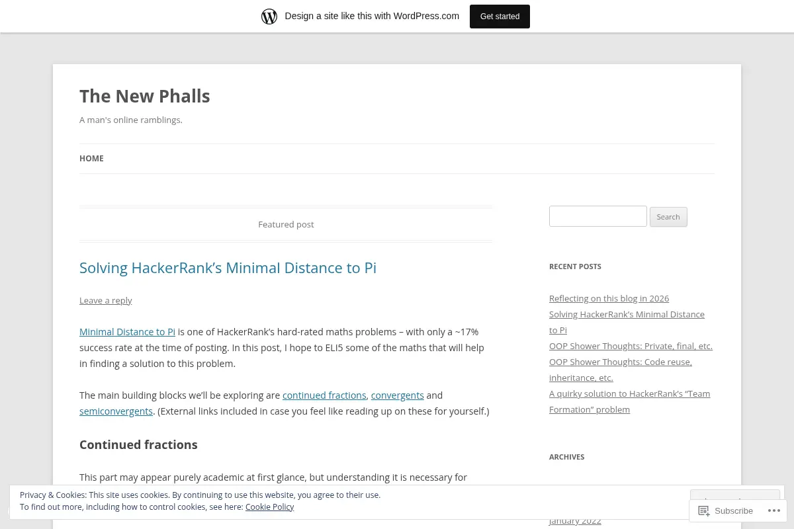Image resolution: width=794 pixels, height=529 pixels.
Task: Open the quirky solution Team Formation post
Action: pyautogui.click(x=629, y=401)
